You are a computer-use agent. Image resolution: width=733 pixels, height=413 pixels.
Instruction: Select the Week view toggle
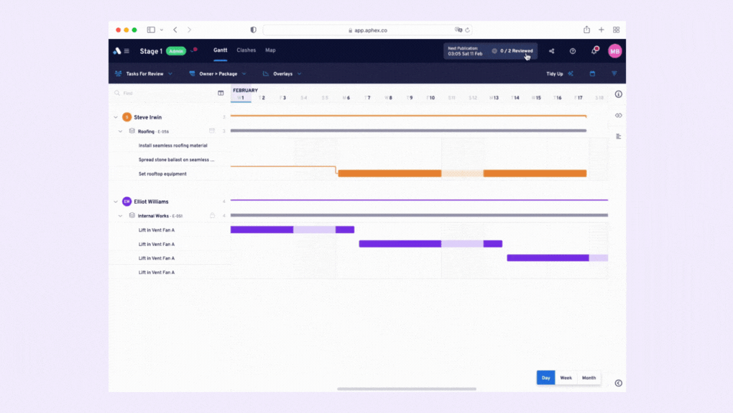(566, 378)
